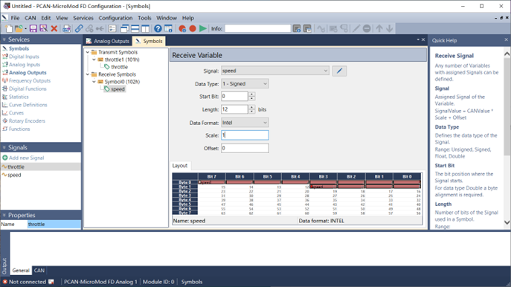Open the Data Type dropdown
Viewport: 511px width, 287px height.
pyautogui.click(x=265, y=84)
